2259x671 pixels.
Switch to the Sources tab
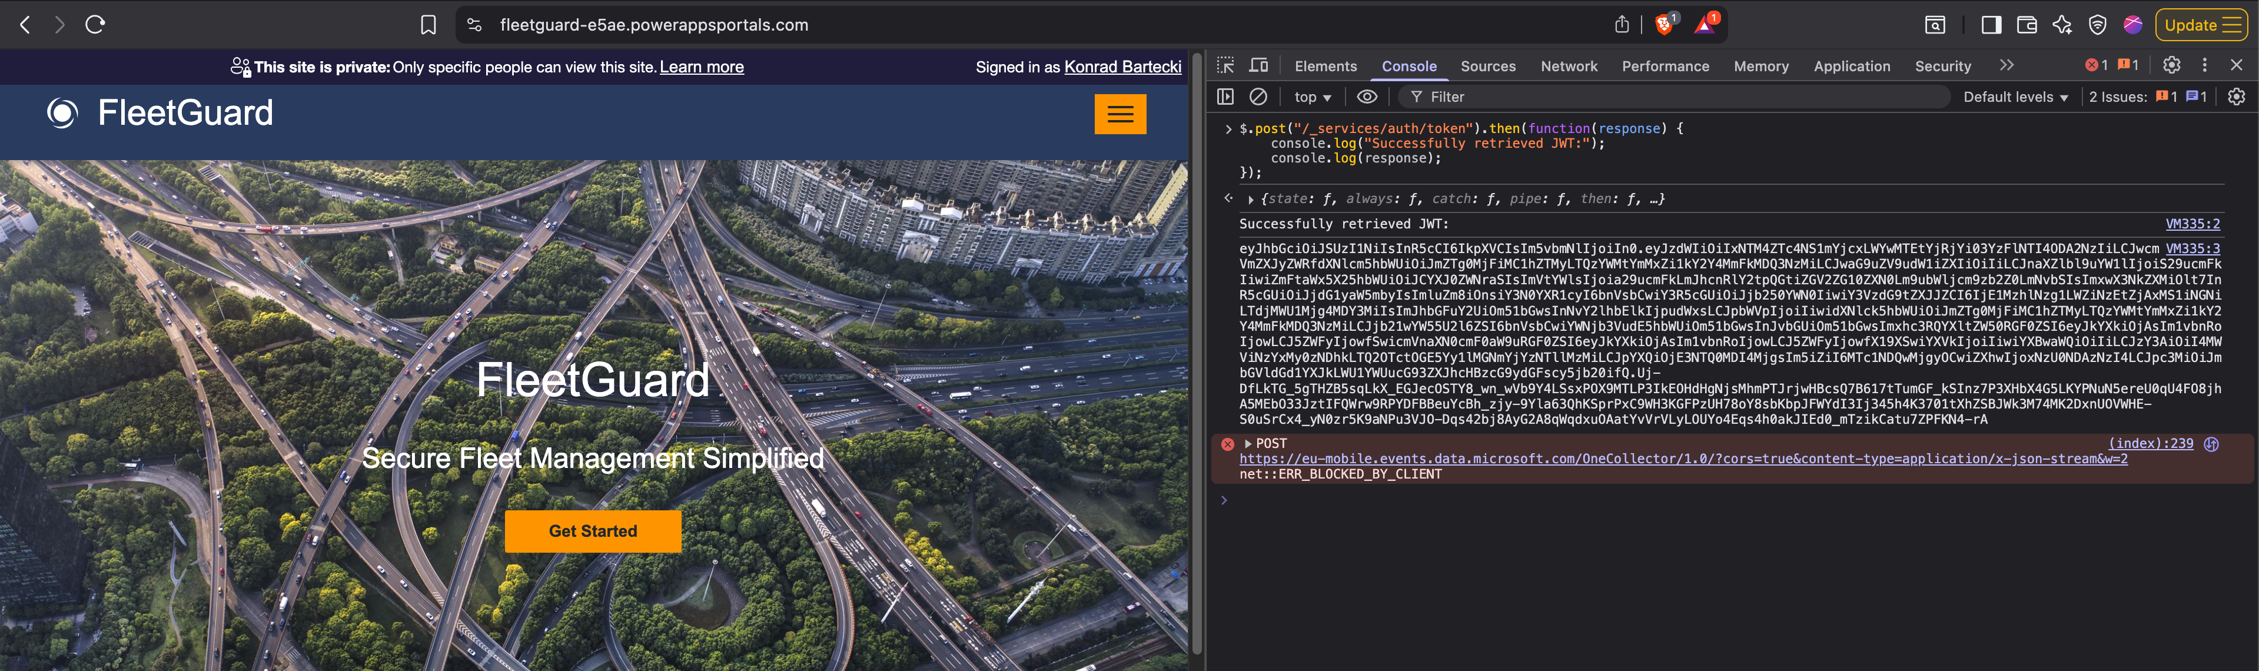[x=1487, y=66]
